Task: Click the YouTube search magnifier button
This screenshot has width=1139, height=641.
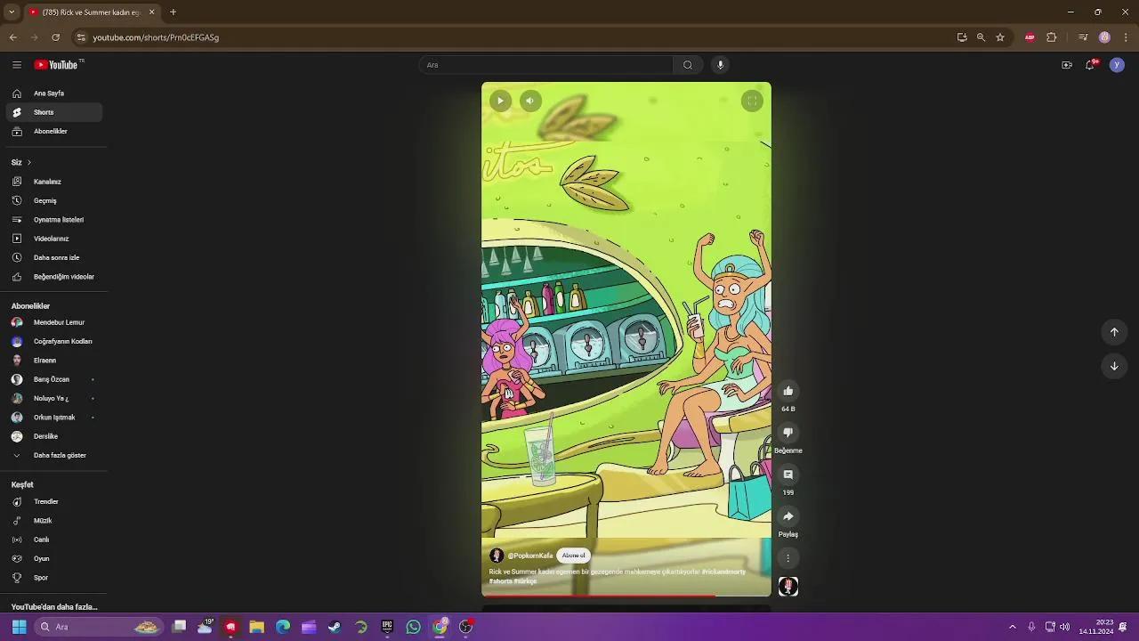Action: (687, 65)
